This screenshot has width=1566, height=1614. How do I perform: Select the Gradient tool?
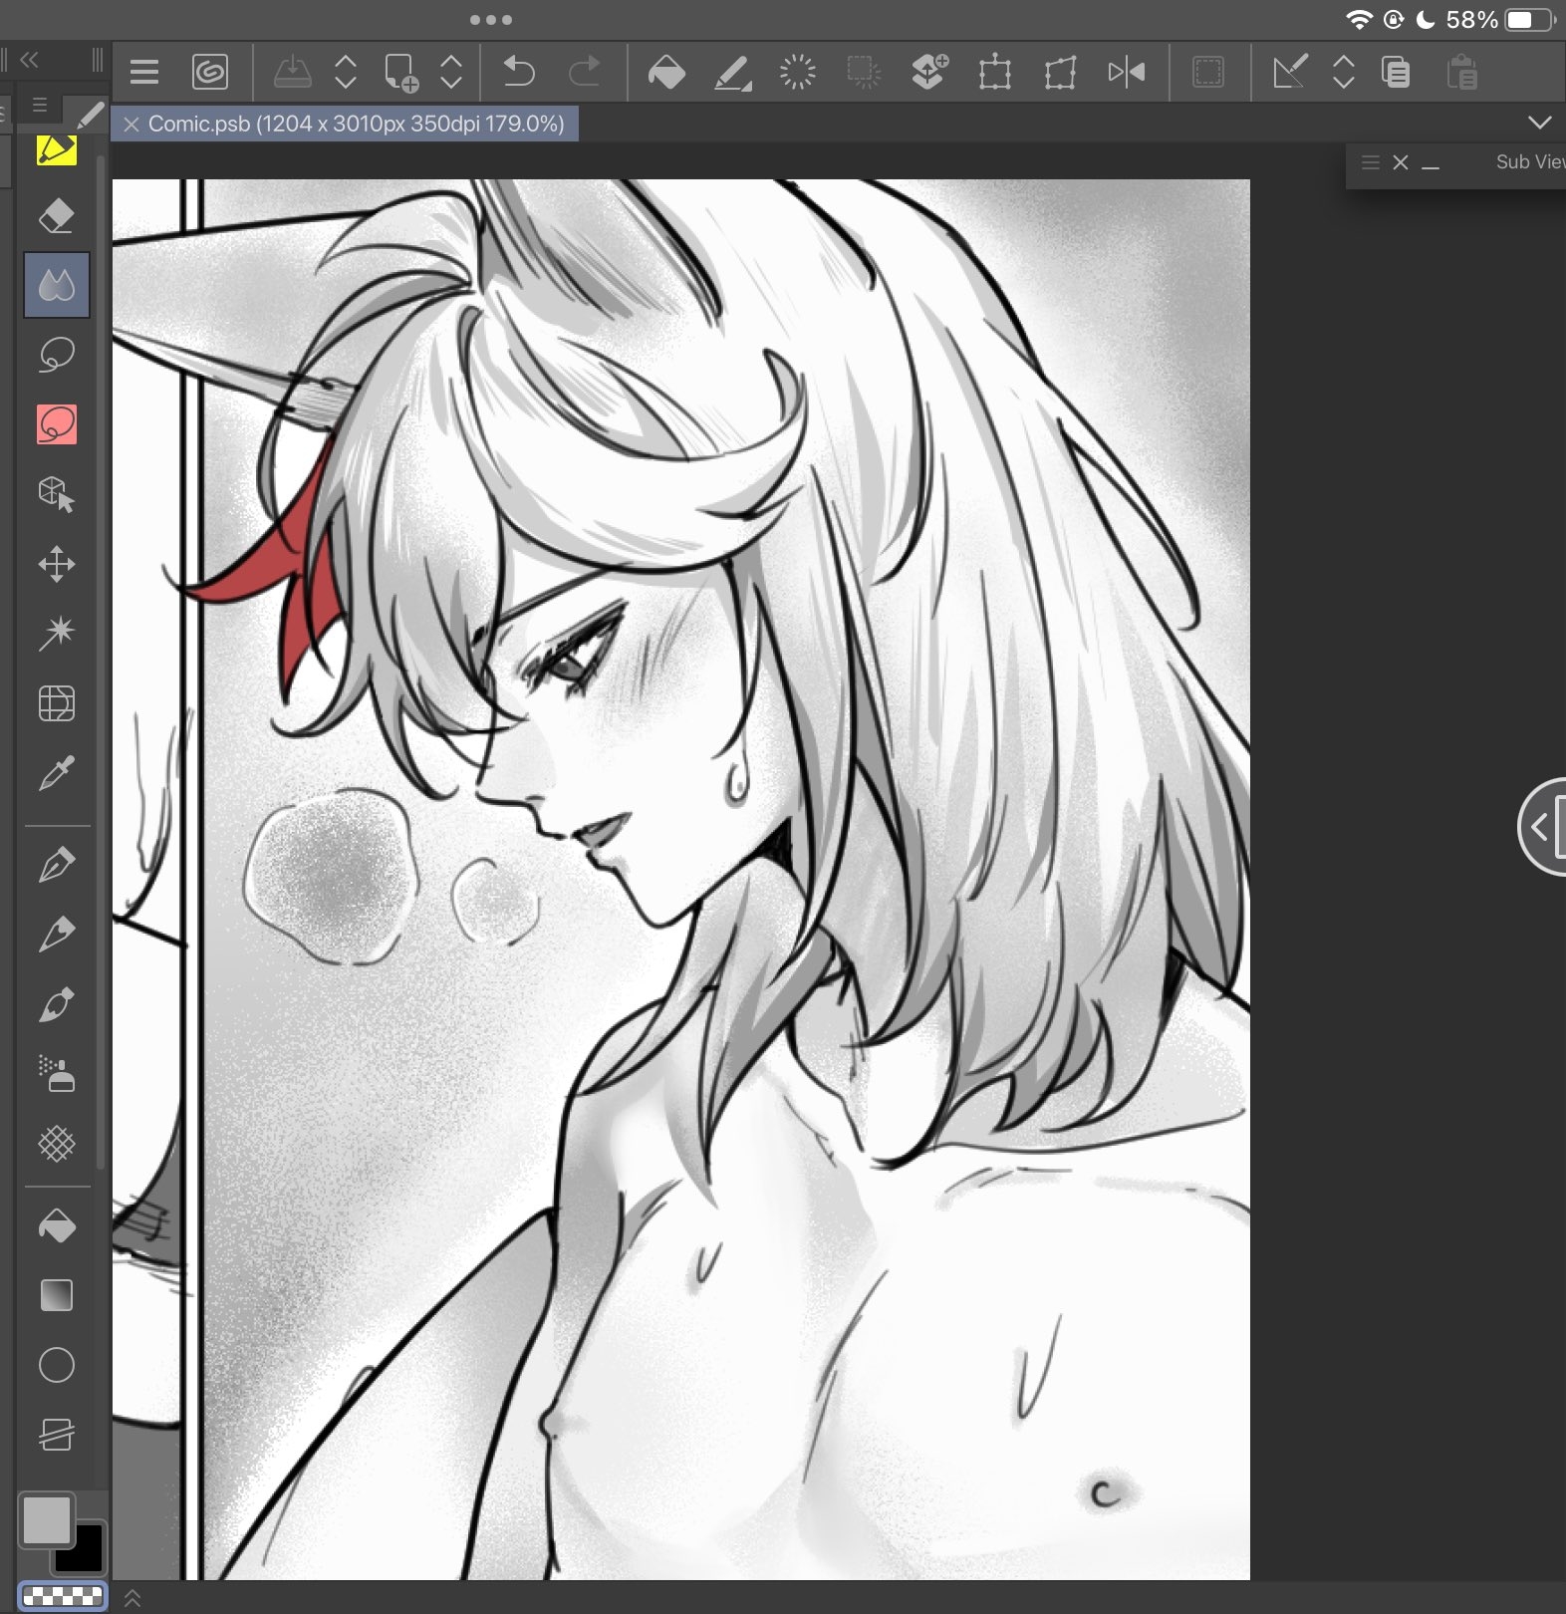(x=57, y=1295)
